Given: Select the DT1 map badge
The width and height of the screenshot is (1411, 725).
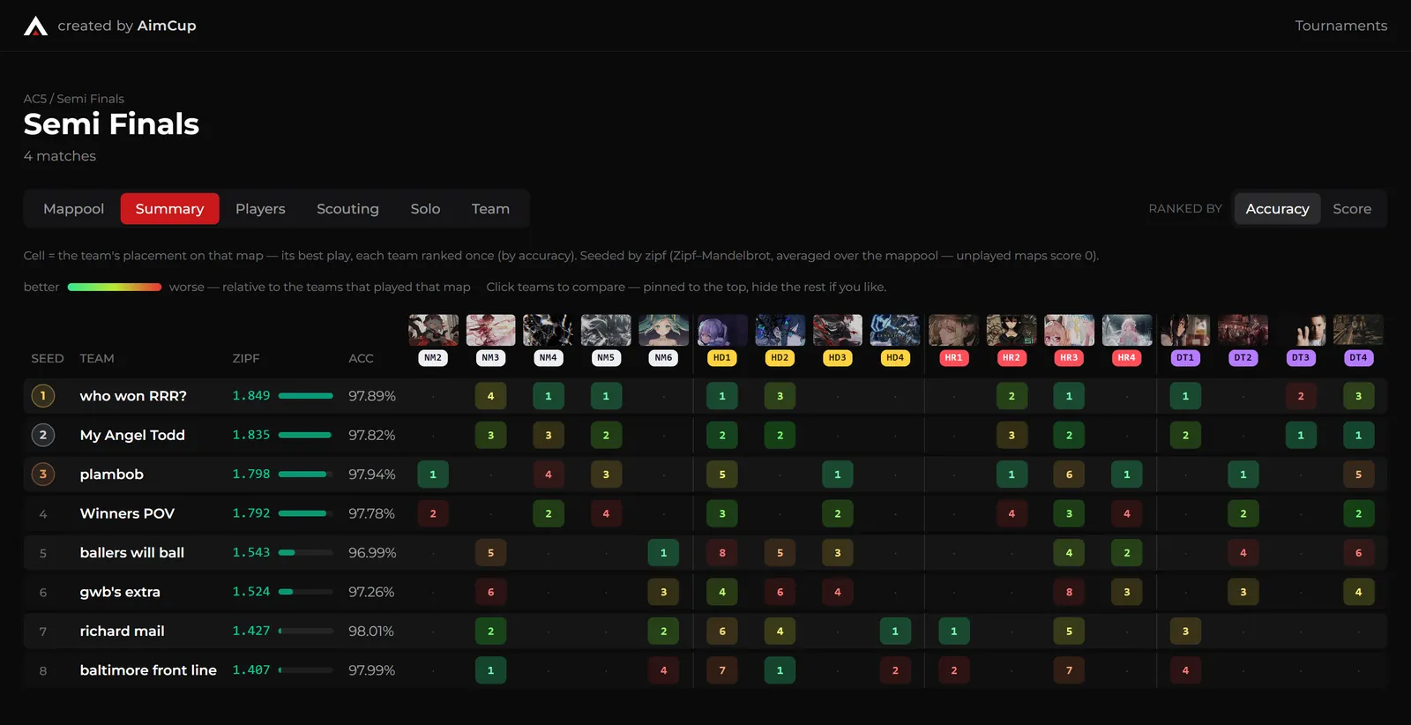Looking at the screenshot, I should coord(1184,358).
